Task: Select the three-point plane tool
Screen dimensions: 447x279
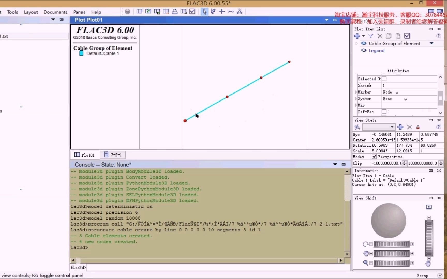Action: point(240,11)
